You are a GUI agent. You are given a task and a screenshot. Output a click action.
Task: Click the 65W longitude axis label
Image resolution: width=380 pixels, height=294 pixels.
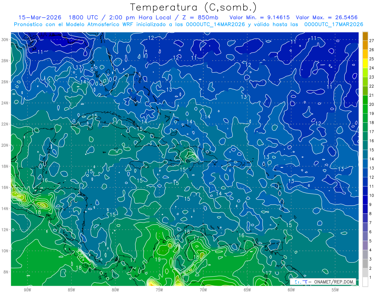click(x=247, y=290)
